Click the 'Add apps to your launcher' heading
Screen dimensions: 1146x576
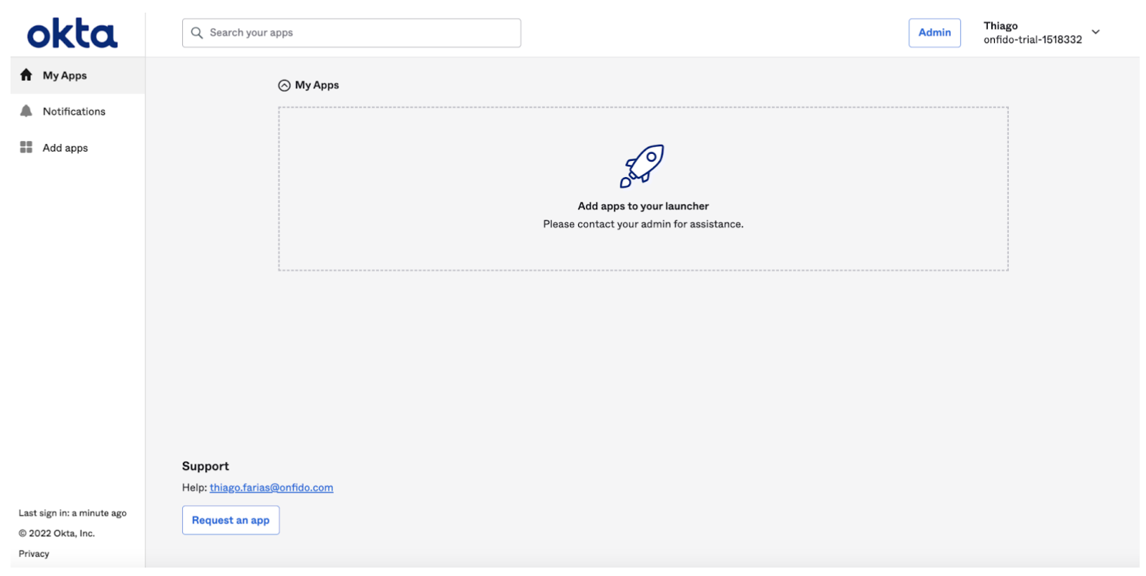(643, 206)
